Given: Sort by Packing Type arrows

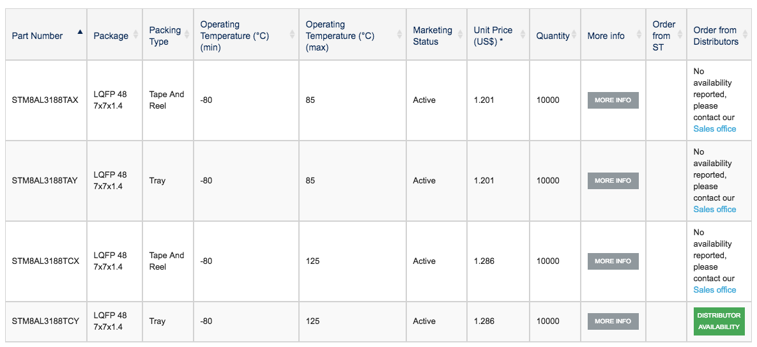Looking at the screenshot, I should [187, 35].
